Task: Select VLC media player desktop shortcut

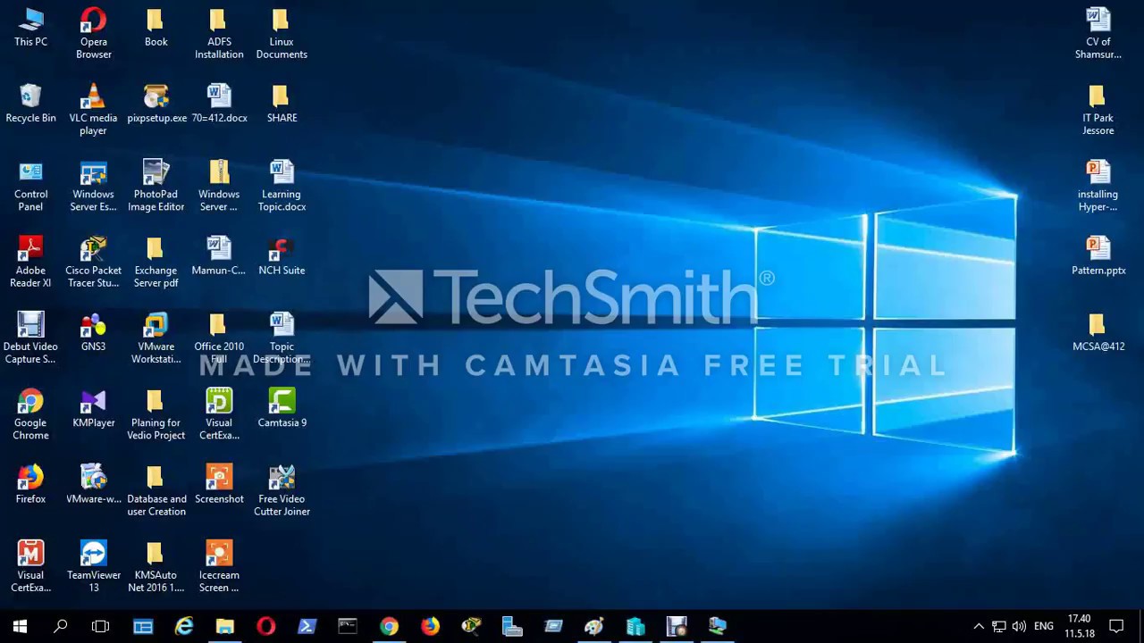Action: coord(93,110)
